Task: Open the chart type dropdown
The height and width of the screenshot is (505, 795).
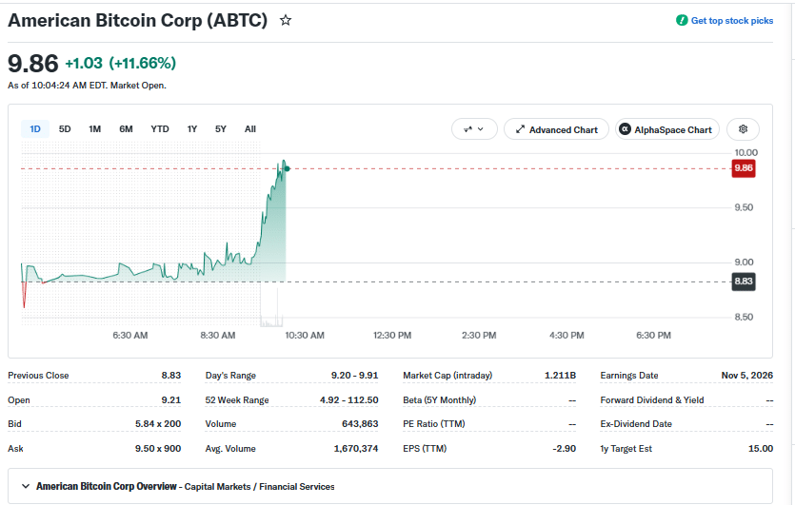Action: point(474,129)
